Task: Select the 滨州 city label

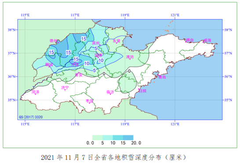Action: click(x=96, y=43)
